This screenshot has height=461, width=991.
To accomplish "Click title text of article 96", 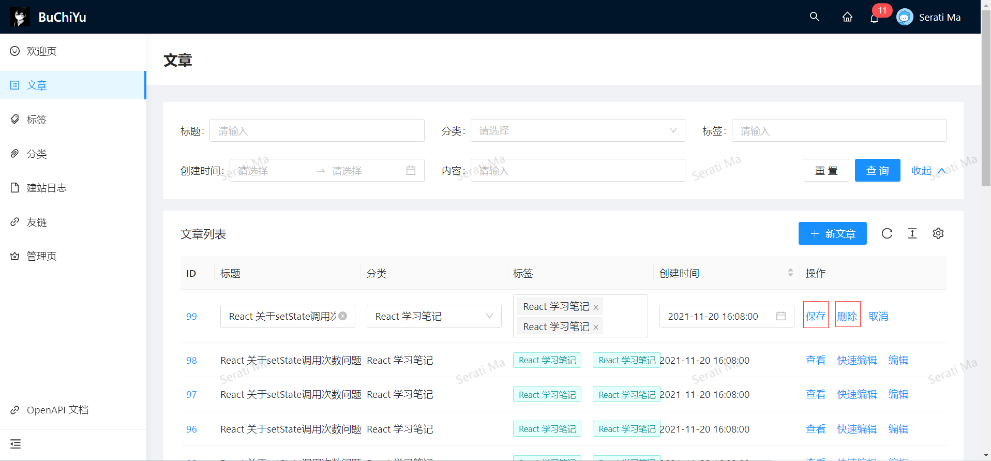I will pyautogui.click(x=291, y=429).
